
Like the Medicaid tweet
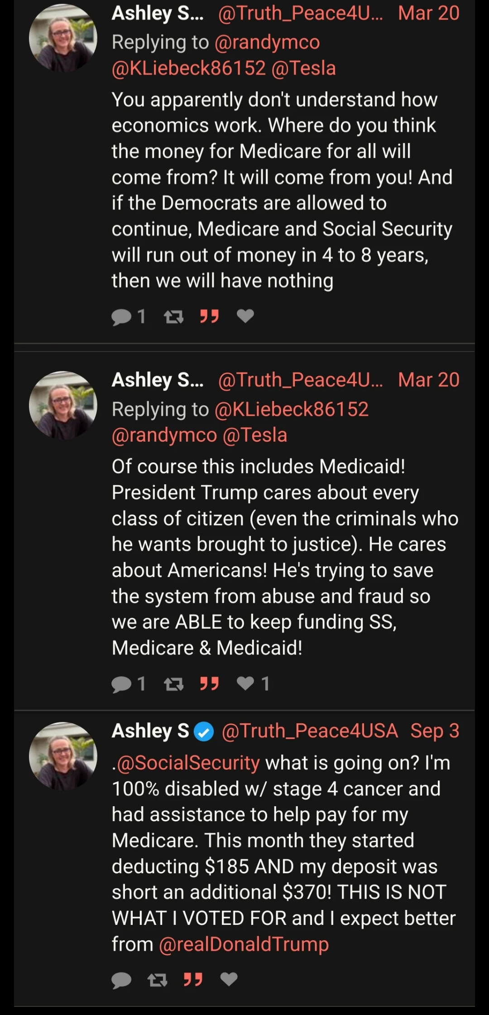click(x=245, y=683)
